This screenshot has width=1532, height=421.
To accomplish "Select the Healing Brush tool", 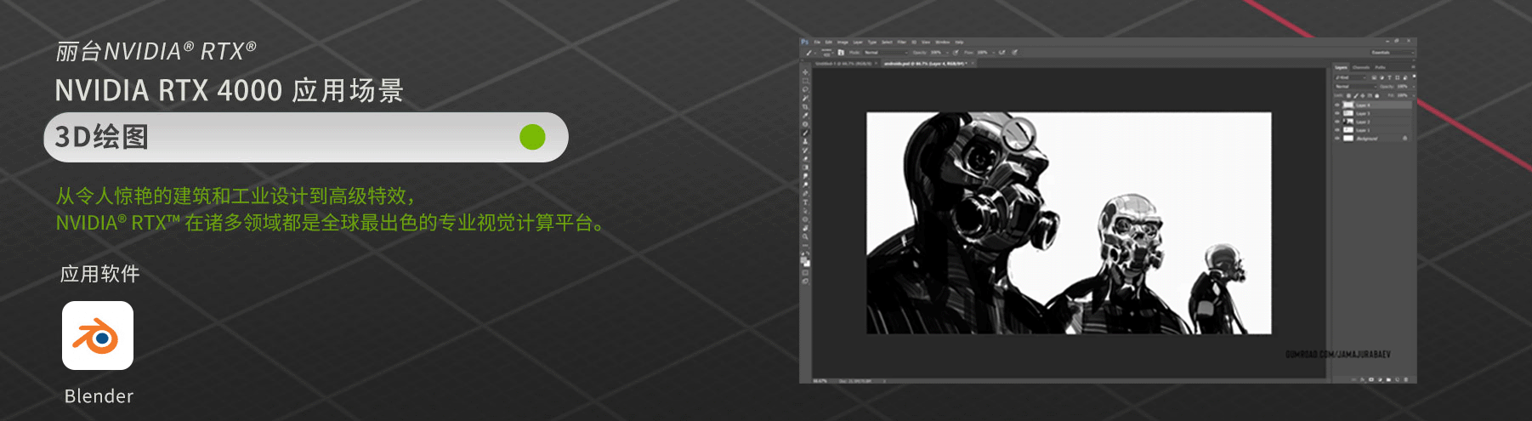I will pos(805,123).
